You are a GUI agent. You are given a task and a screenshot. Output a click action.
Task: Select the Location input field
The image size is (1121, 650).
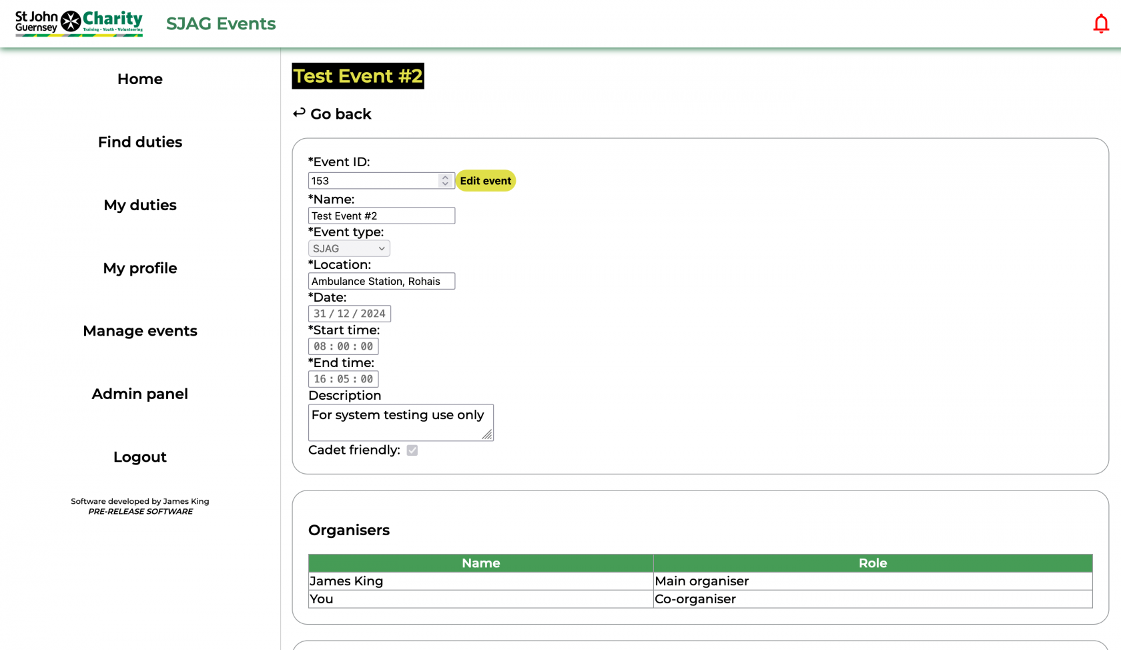click(381, 280)
